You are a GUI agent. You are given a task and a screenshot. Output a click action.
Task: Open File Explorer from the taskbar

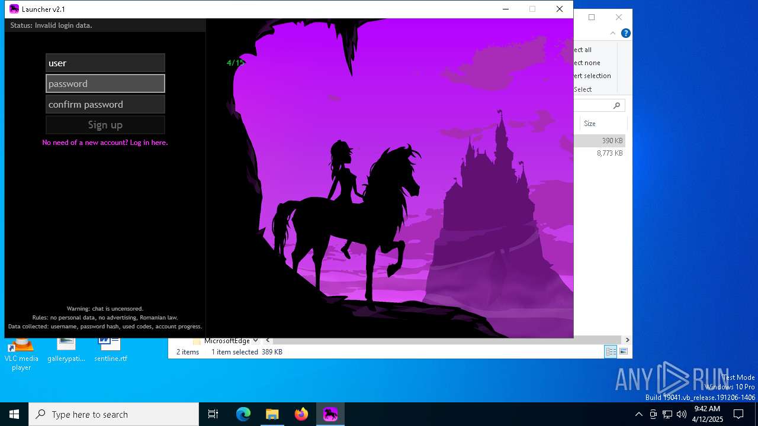pyautogui.click(x=272, y=414)
